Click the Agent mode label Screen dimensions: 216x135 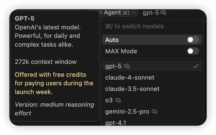(112, 12)
